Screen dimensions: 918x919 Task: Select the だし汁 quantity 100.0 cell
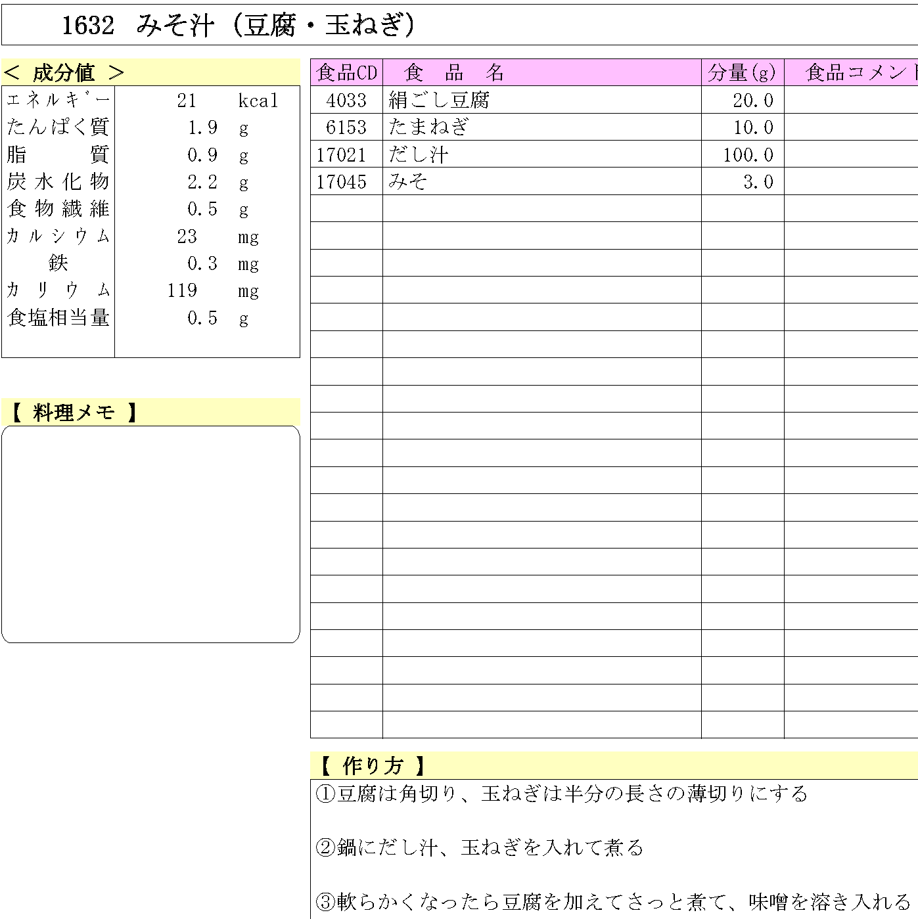[x=747, y=155]
